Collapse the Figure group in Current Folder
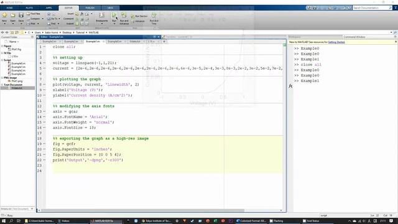 point(2,46)
